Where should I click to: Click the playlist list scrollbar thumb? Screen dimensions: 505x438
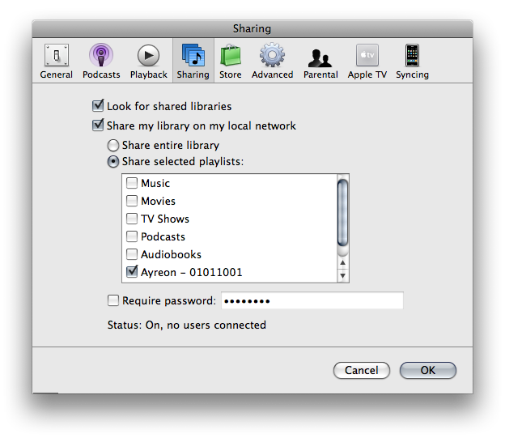pyautogui.click(x=342, y=213)
